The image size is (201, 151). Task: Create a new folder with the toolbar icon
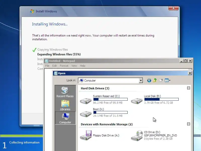coord(161,81)
